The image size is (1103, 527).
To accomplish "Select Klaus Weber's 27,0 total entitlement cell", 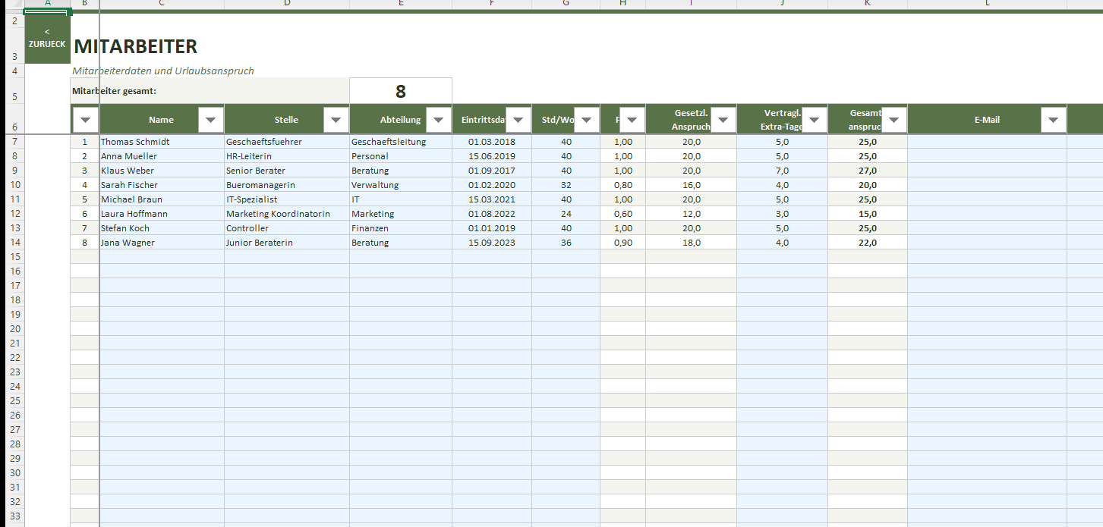I will point(867,171).
